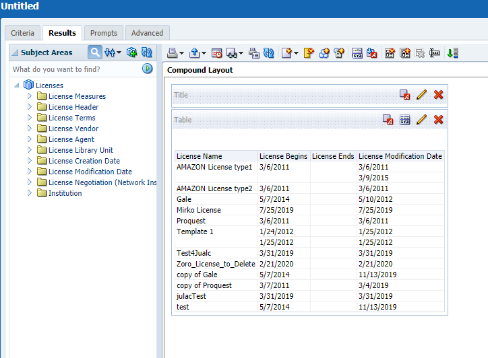Click the add subject area icon
Image resolution: width=488 pixels, height=358 pixels.
131,52
